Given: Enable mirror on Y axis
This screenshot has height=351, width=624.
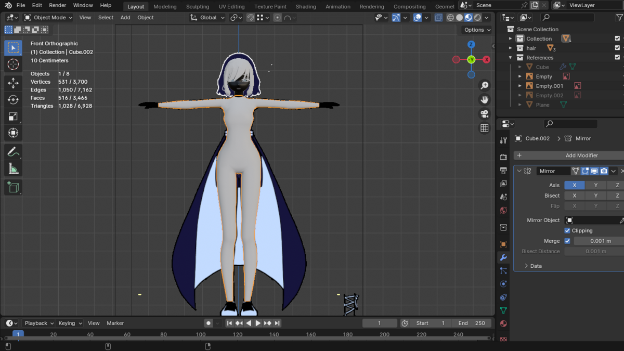Looking at the screenshot, I should point(595,185).
